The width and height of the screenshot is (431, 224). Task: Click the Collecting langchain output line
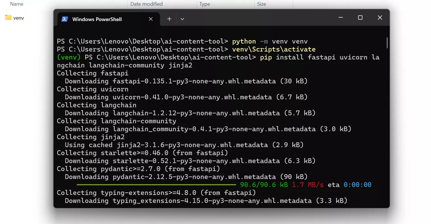pos(96,105)
